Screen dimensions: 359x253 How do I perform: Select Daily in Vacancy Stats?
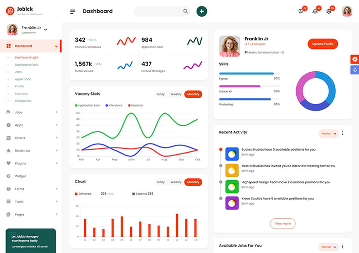161,94
